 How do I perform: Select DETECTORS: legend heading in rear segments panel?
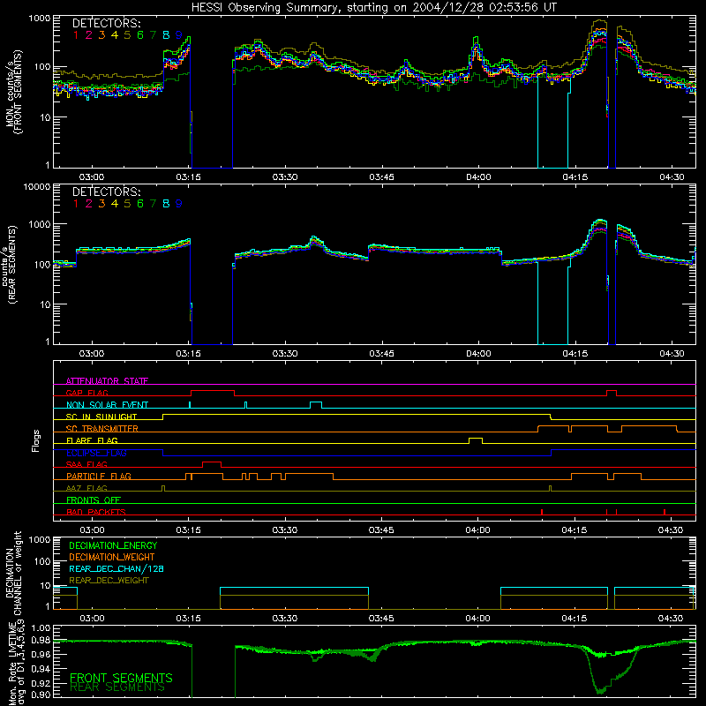tap(106, 192)
